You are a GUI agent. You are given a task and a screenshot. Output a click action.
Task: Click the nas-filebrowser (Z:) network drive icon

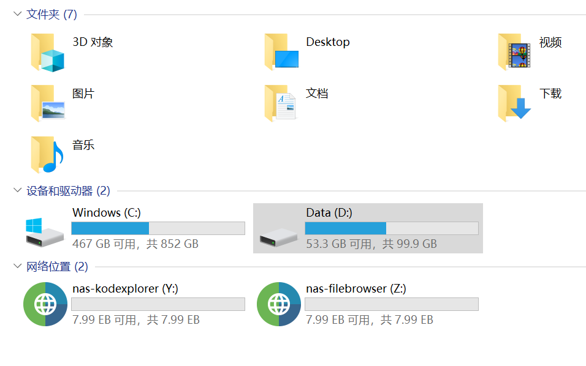[x=278, y=304]
